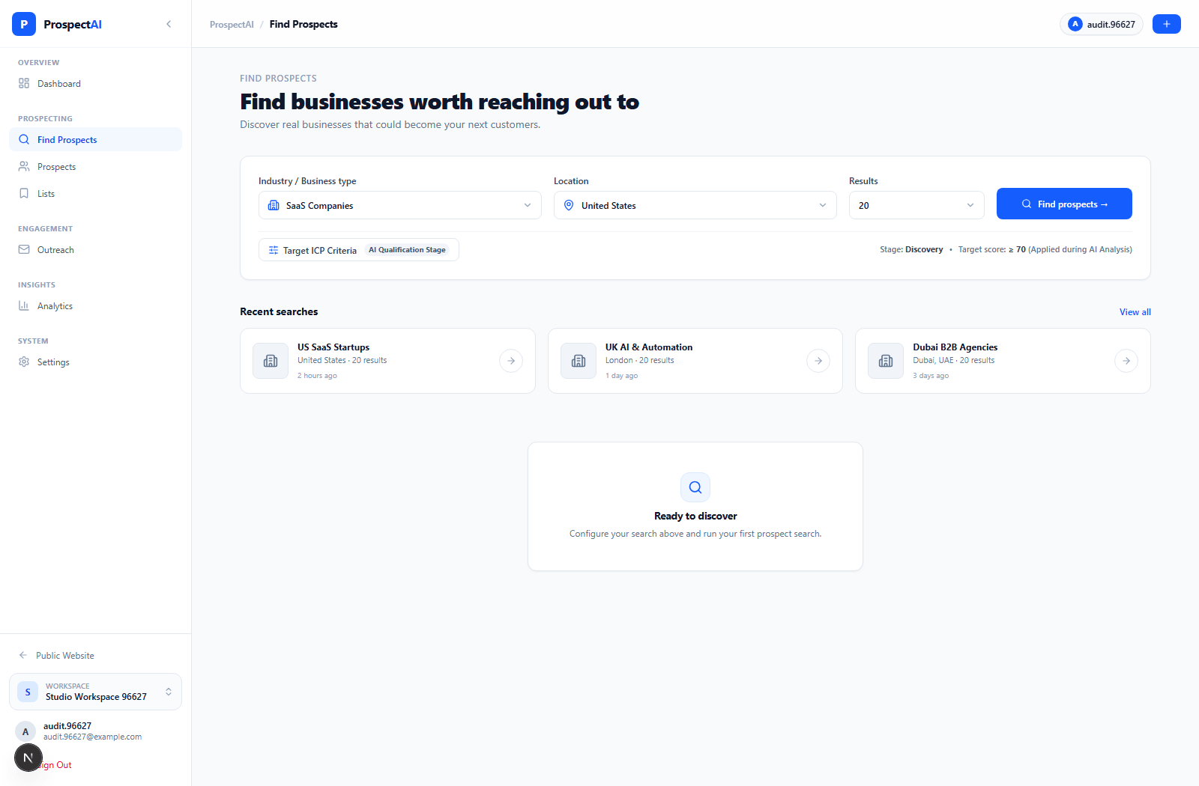Open the UK AI & Automation arrow icon
The width and height of the screenshot is (1199, 786).
(818, 361)
